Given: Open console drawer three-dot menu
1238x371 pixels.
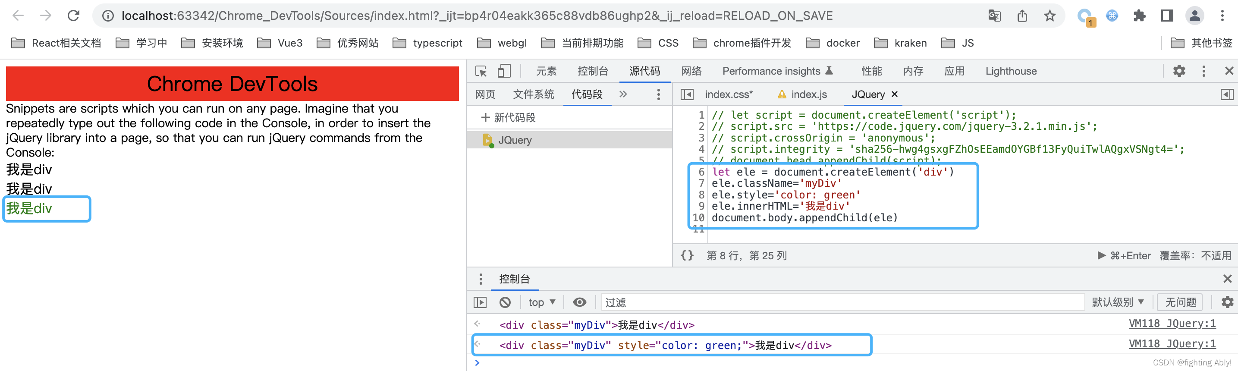Looking at the screenshot, I should coord(481,279).
